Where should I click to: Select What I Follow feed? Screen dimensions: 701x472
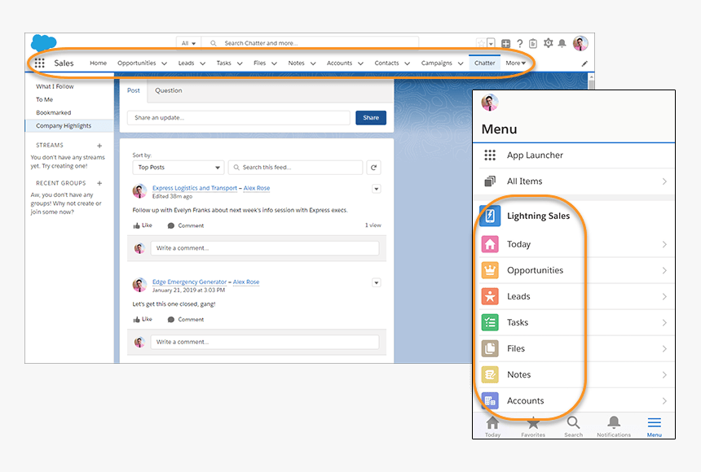[55, 86]
